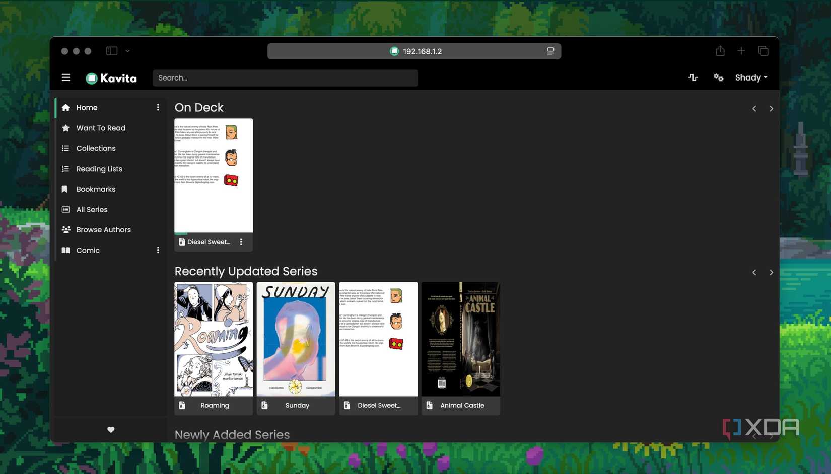831x474 pixels.
Task: Click the Roaming title label
Action: (215, 406)
